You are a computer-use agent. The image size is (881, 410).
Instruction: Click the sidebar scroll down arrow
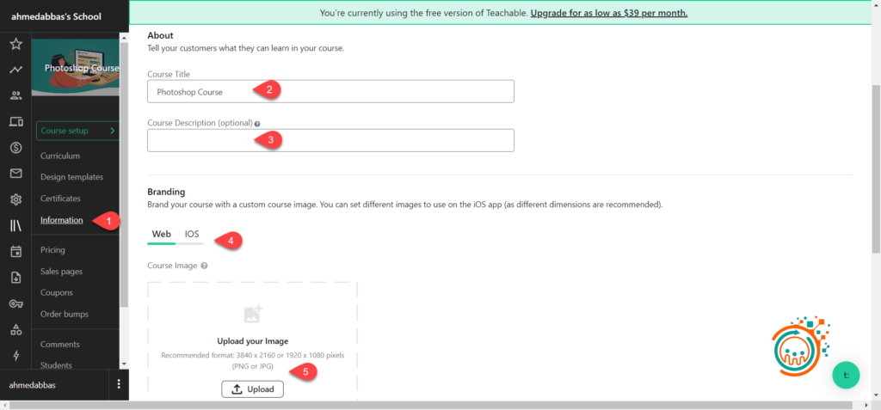(124, 364)
